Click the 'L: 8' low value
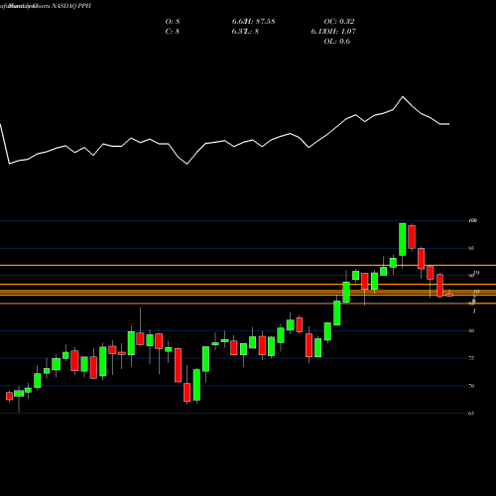 pos(253,32)
